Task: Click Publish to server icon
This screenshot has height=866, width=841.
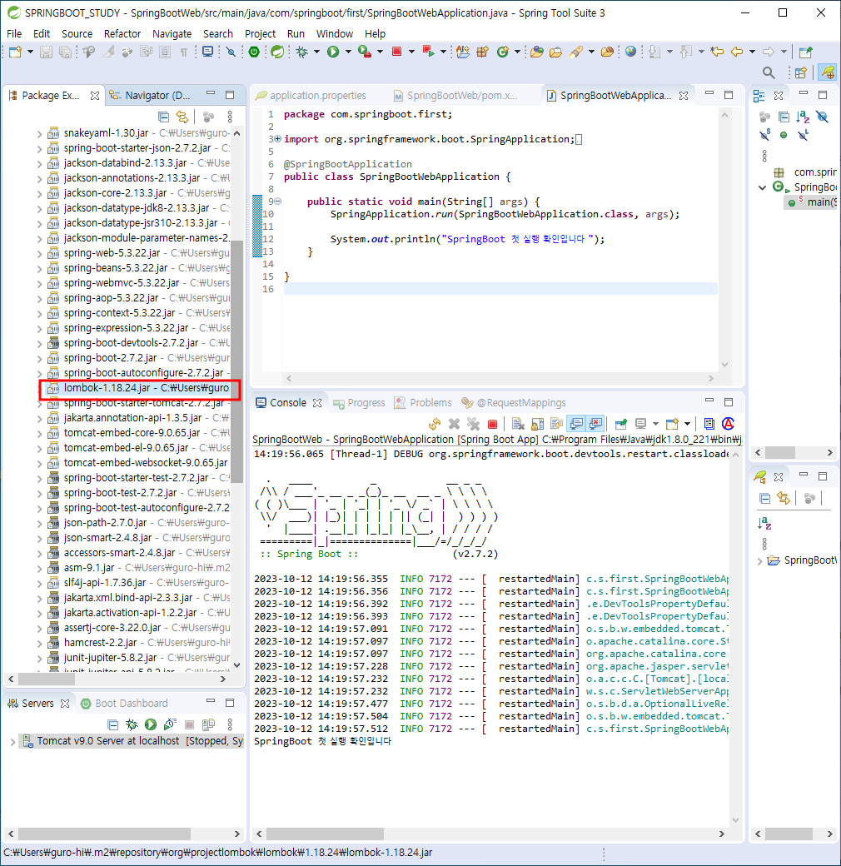Action: pyautogui.click(x=208, y=724)
